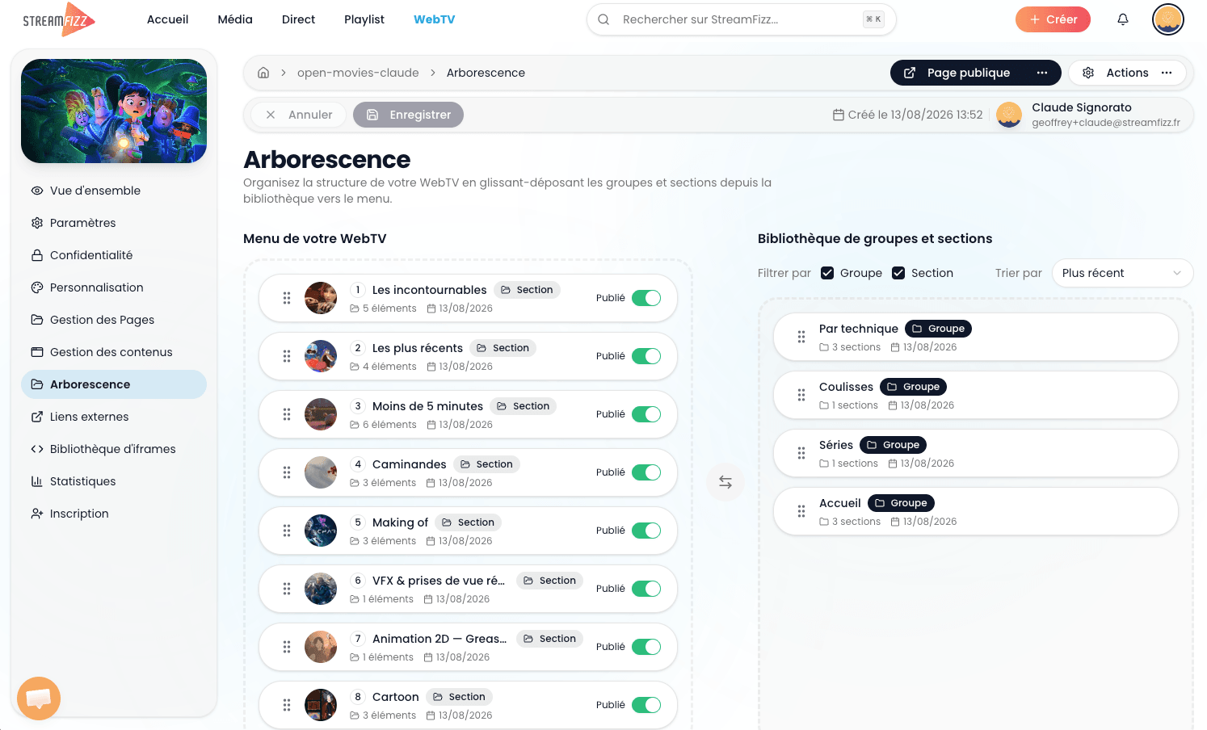Uncheck the Section filter checkbox
1207x730 pixels.
coord(898,273)
